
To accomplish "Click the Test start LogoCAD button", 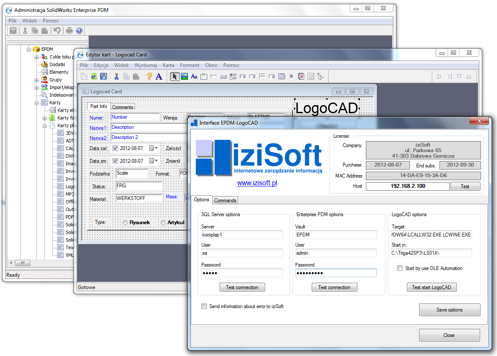I will (x=432, y=287).
